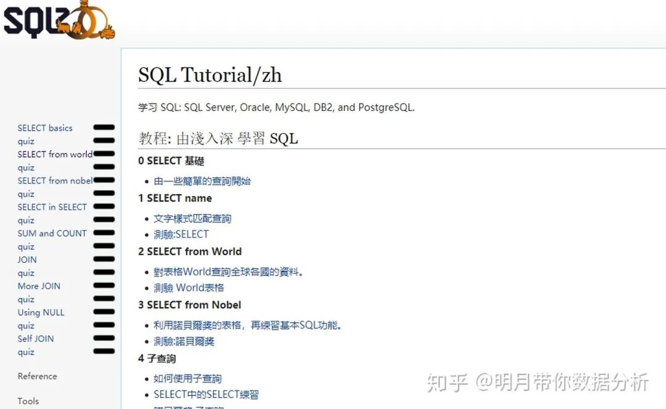666x409 pixels.
Task: Open link 如何使用子查詢
Action: click(x=187, y=378)
